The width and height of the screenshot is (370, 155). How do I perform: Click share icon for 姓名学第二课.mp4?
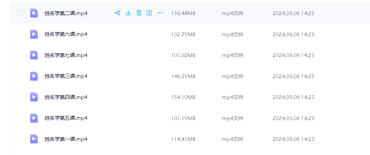pyautogui.click(x=117, y=13)
